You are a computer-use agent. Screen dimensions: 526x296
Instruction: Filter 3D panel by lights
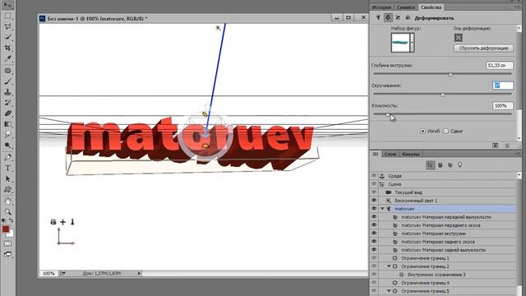[x=460, y=164]
